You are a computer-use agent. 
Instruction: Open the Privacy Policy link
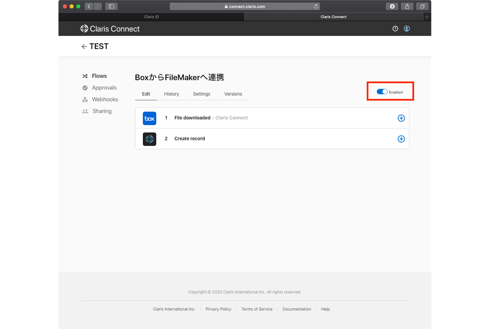(x=218, y=309)
